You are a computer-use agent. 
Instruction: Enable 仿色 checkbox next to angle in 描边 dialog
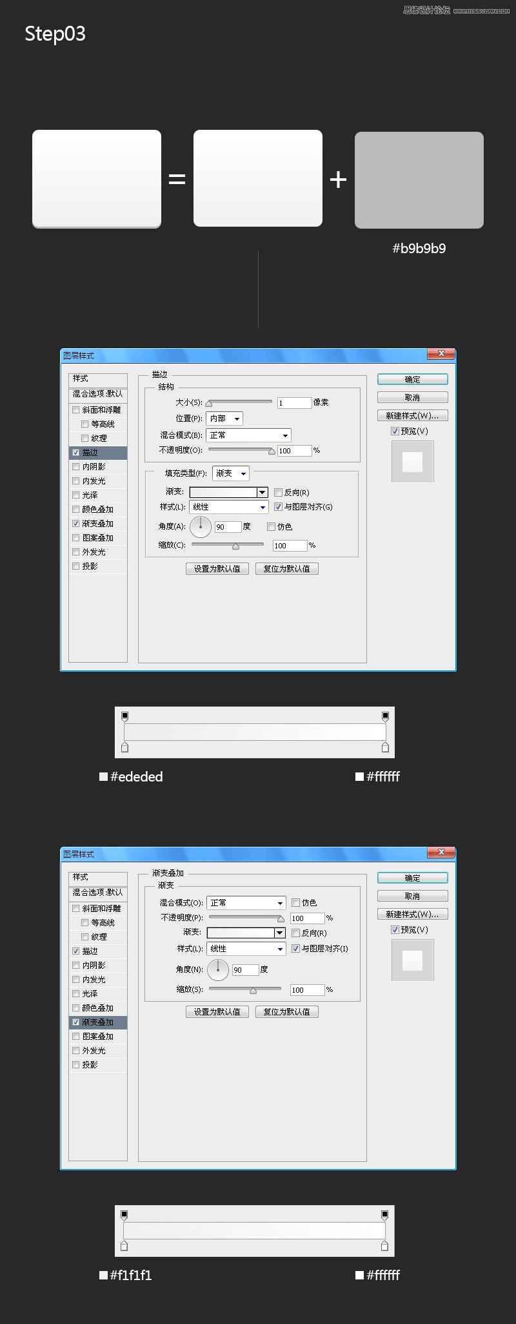click(x=271, y=526)
